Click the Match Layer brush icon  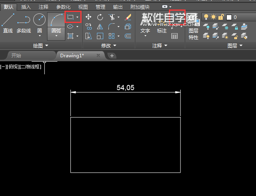pyautogui.click(x=244, y=36)
